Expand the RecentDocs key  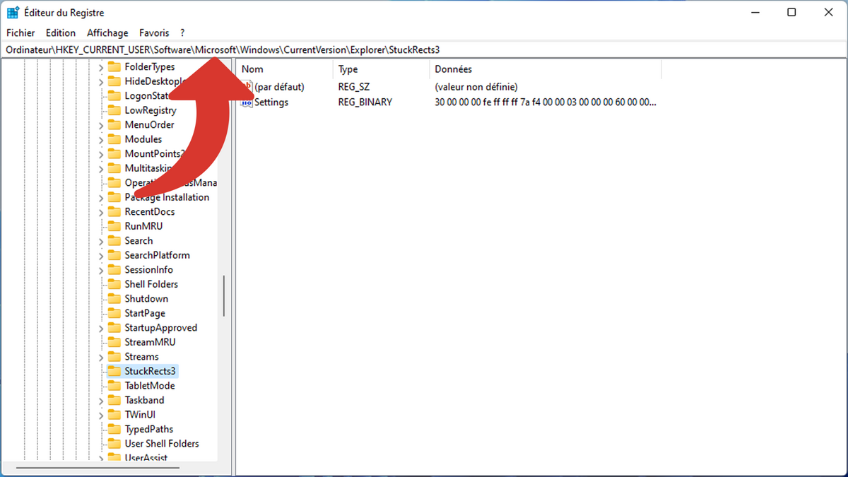coord(100,212)
